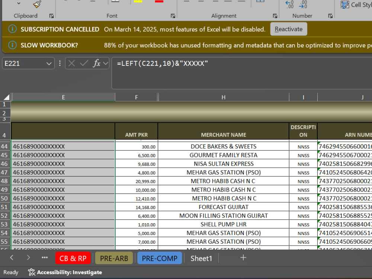Image resolution: width=372 pixels, height=279 pixels.
Task: Switch to the CB & RP sheet tab
Action: (x=73, y=258)
